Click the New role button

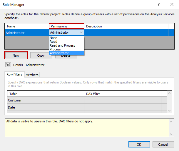[x=16, y=55]
